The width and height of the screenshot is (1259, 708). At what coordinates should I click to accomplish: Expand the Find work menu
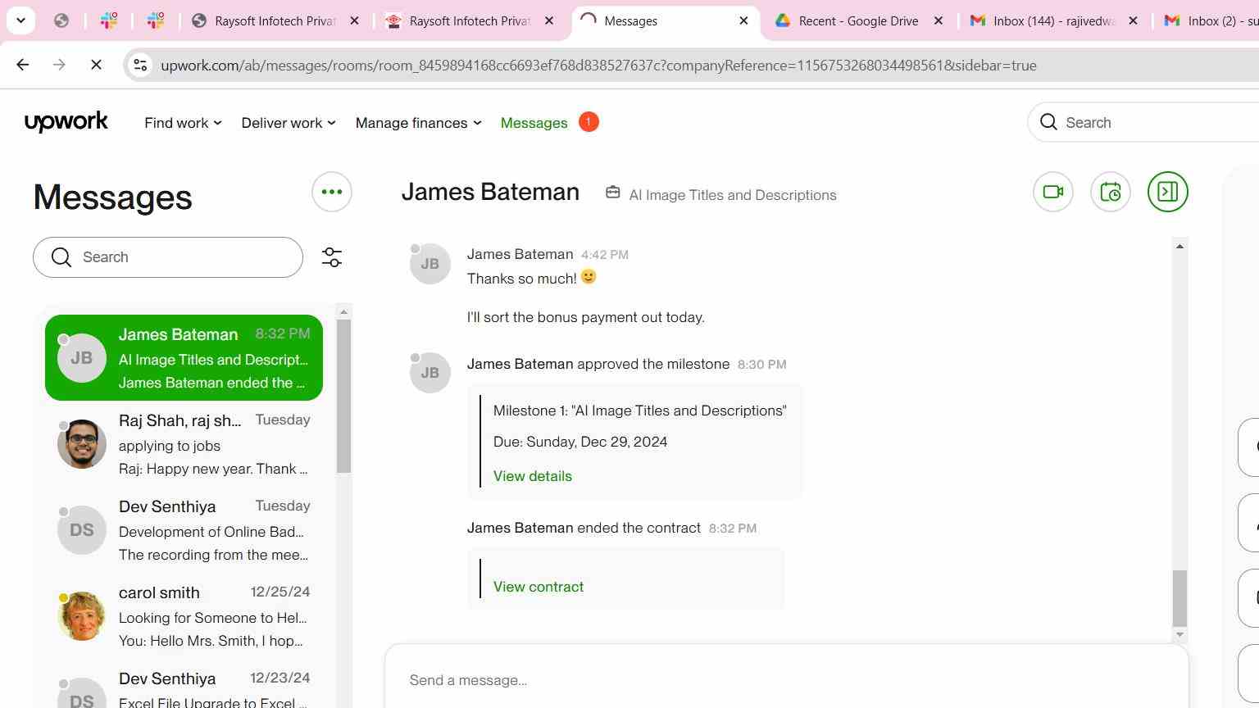click(183, 123)
